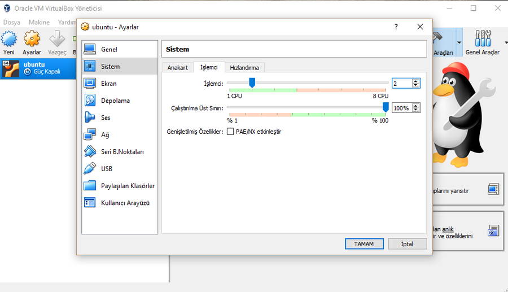The height and width of the screenshot is (292, 508).
Task: Increase processor count with up arrow
Action: click(416, 81)
